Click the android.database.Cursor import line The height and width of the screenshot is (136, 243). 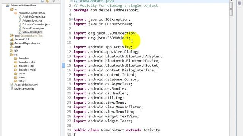106,80
